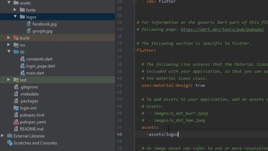The height and width of the screenshot is (151, 268).
Task: Select External Libraries label
Action: 29,136
